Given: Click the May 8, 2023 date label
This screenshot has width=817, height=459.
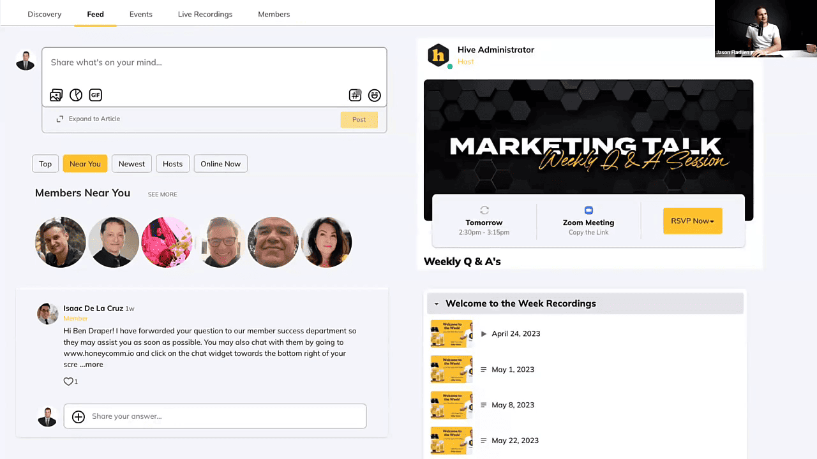Looking at the screenshot, I should pos(513,405).
